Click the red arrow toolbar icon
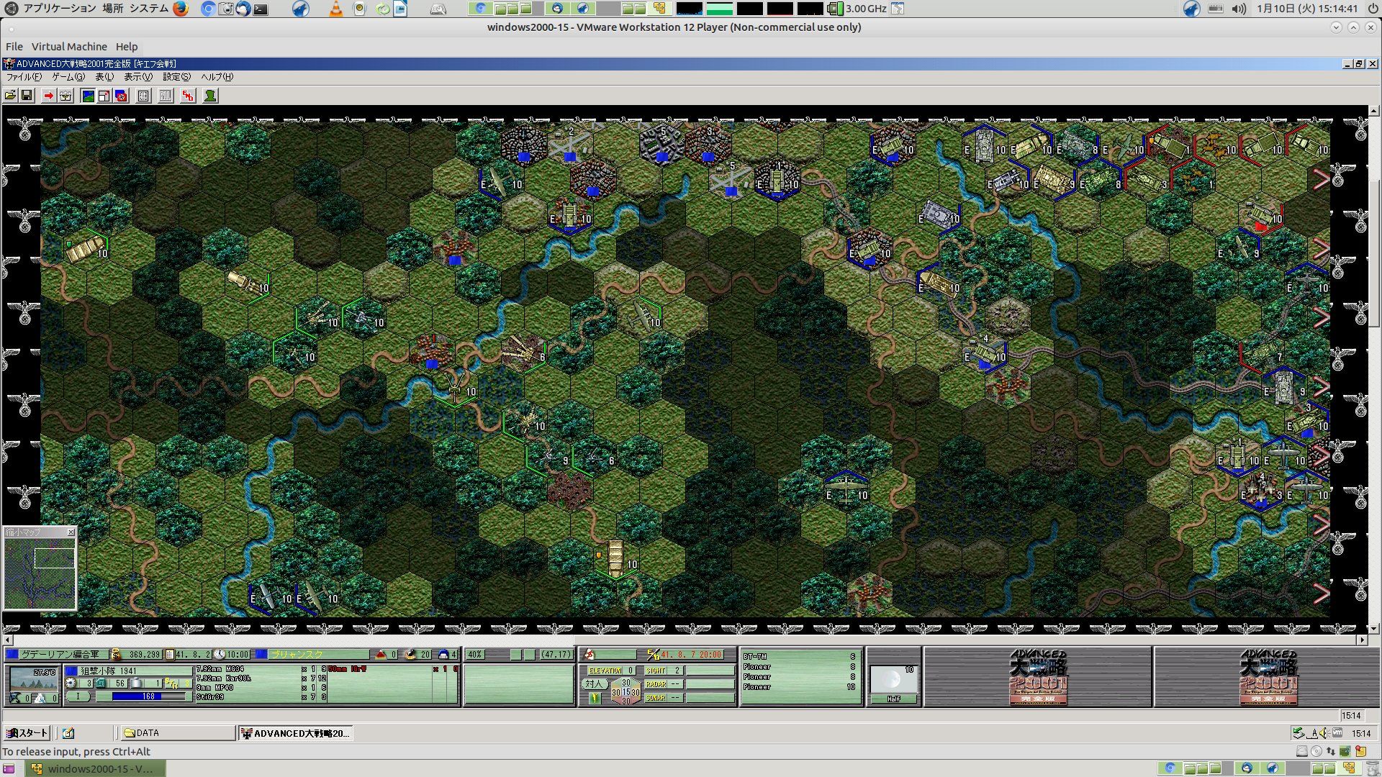Image resolution: width=1382 pixels, height=777 pixels. (x=48, y=96)
